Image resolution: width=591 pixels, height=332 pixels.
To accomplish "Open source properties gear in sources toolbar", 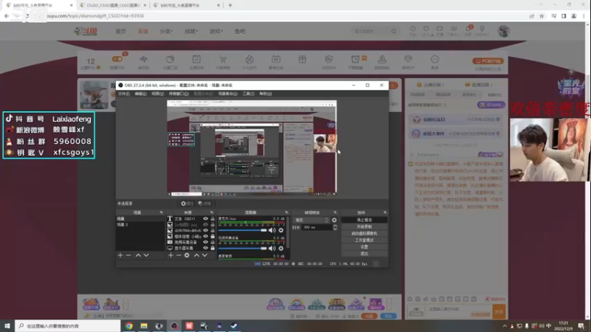I will pos(187,255).
